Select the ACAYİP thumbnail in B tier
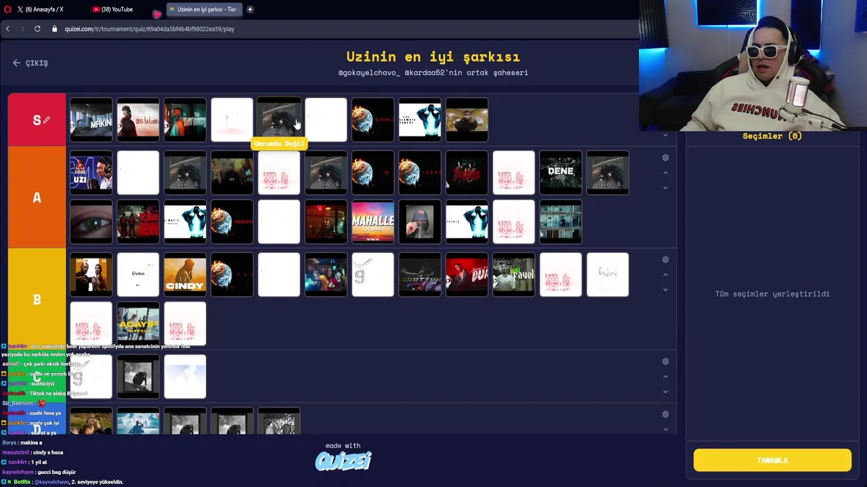Viewport: 867px width, 487px height. (138, 323)
